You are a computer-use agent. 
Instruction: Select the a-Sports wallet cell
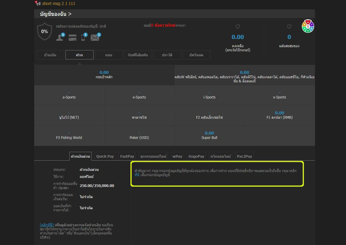pos(69,95)
